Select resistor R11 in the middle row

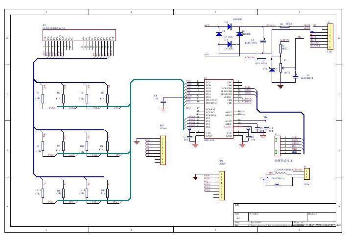click(108, 146)
